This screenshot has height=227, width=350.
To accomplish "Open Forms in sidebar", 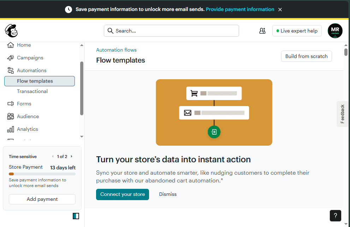I will point(24,104).
